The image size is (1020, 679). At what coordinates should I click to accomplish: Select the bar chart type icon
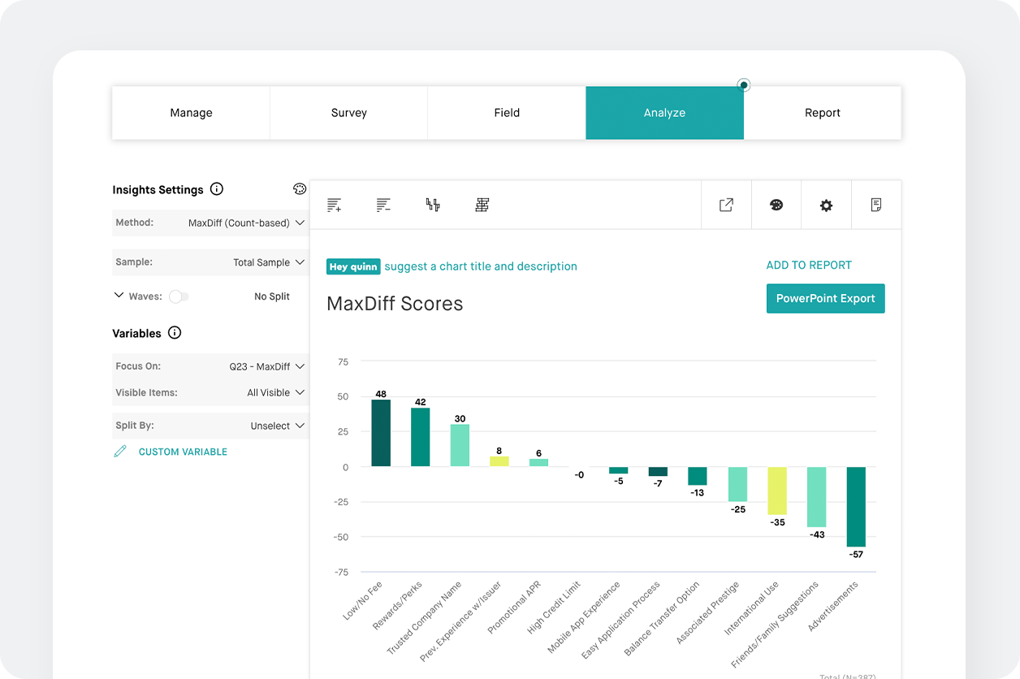(x=433, y=205)
